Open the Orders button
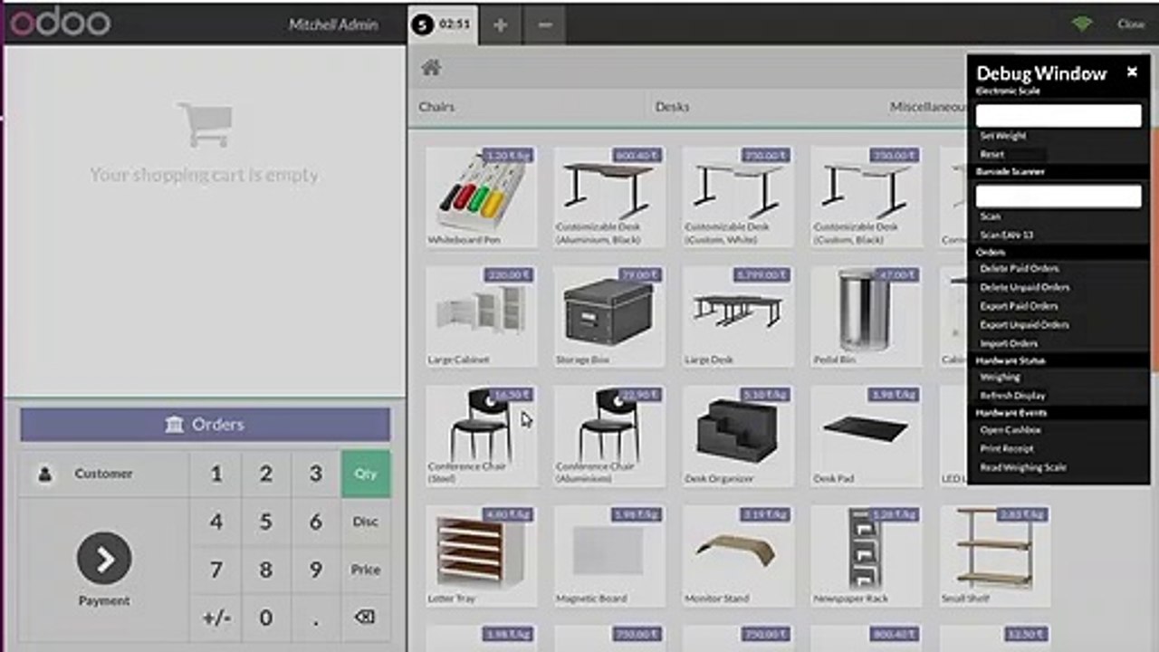Viewport: 1159px width, 652px height. (x=206, y=424)
